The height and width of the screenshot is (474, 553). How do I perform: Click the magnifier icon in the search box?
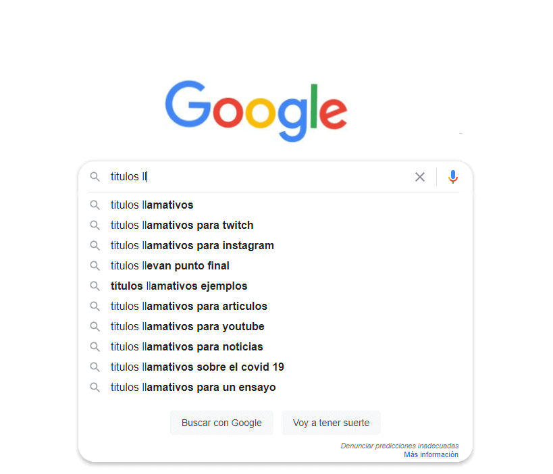tap(95, 177)
